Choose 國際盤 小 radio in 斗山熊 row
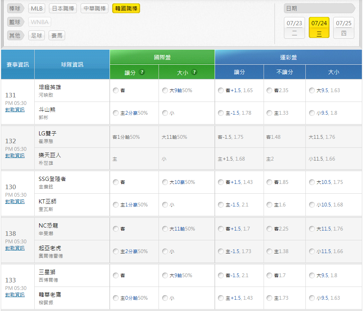Image resolution: width=363 pixels, height=311 pixels. 165,113
